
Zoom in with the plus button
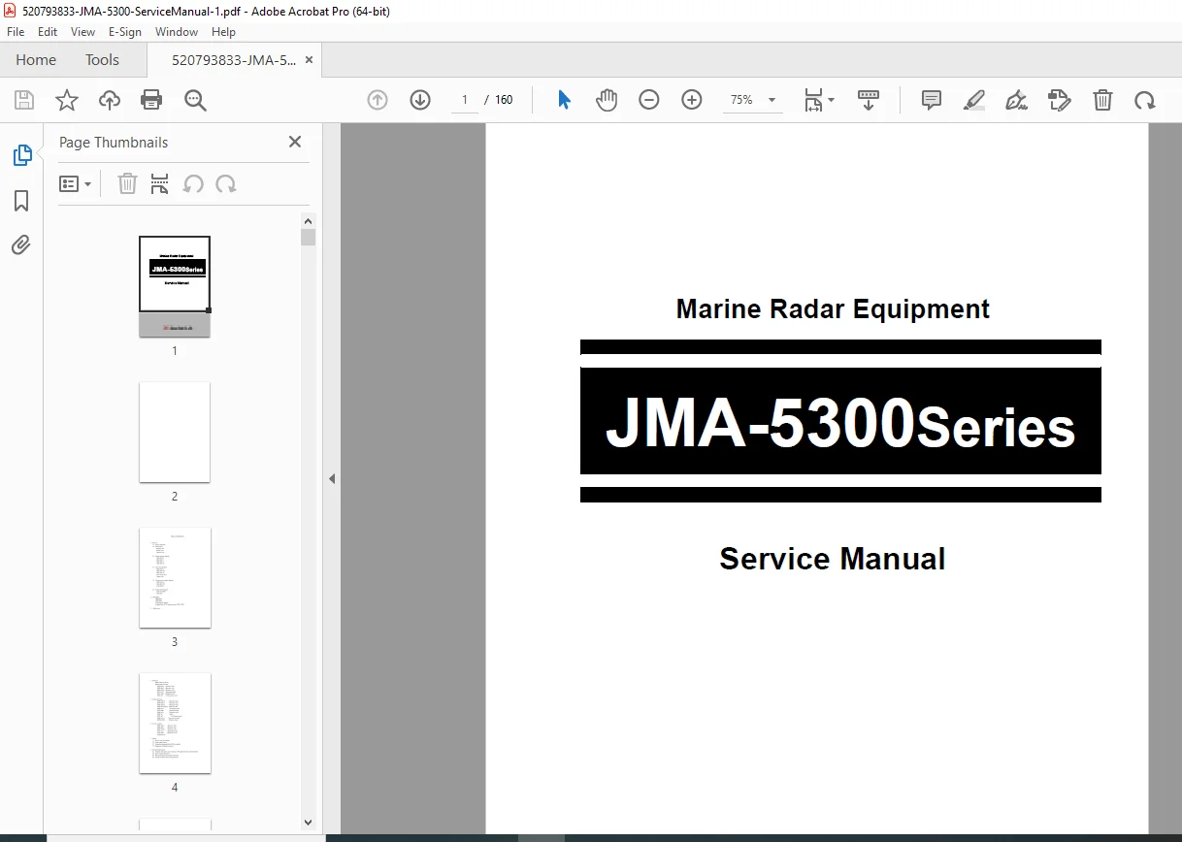coord(692,100)
